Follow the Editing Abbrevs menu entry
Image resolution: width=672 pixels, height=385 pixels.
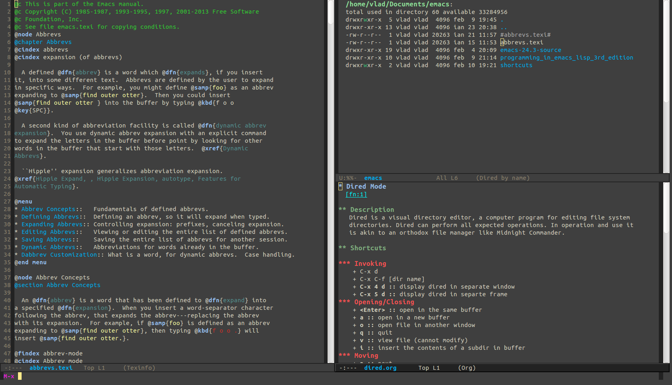[48, 232]
